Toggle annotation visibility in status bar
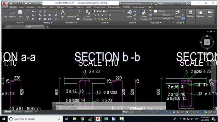 pyautogui.click(x=170, y=112)
